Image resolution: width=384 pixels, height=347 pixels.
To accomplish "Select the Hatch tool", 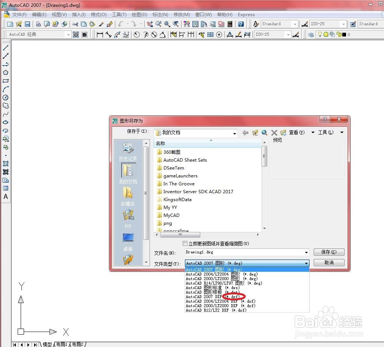I will coord(6,164).
